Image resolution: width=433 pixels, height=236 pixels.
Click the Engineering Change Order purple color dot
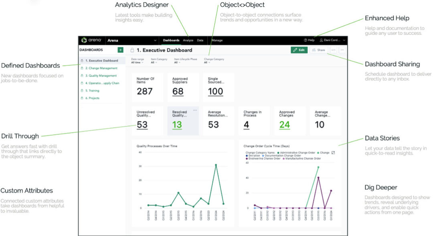[247, 158]
